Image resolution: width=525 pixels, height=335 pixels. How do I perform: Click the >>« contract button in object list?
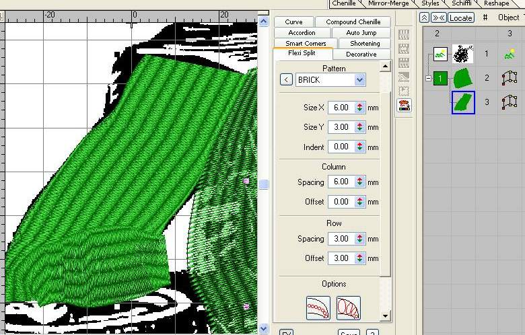[438, 17]
